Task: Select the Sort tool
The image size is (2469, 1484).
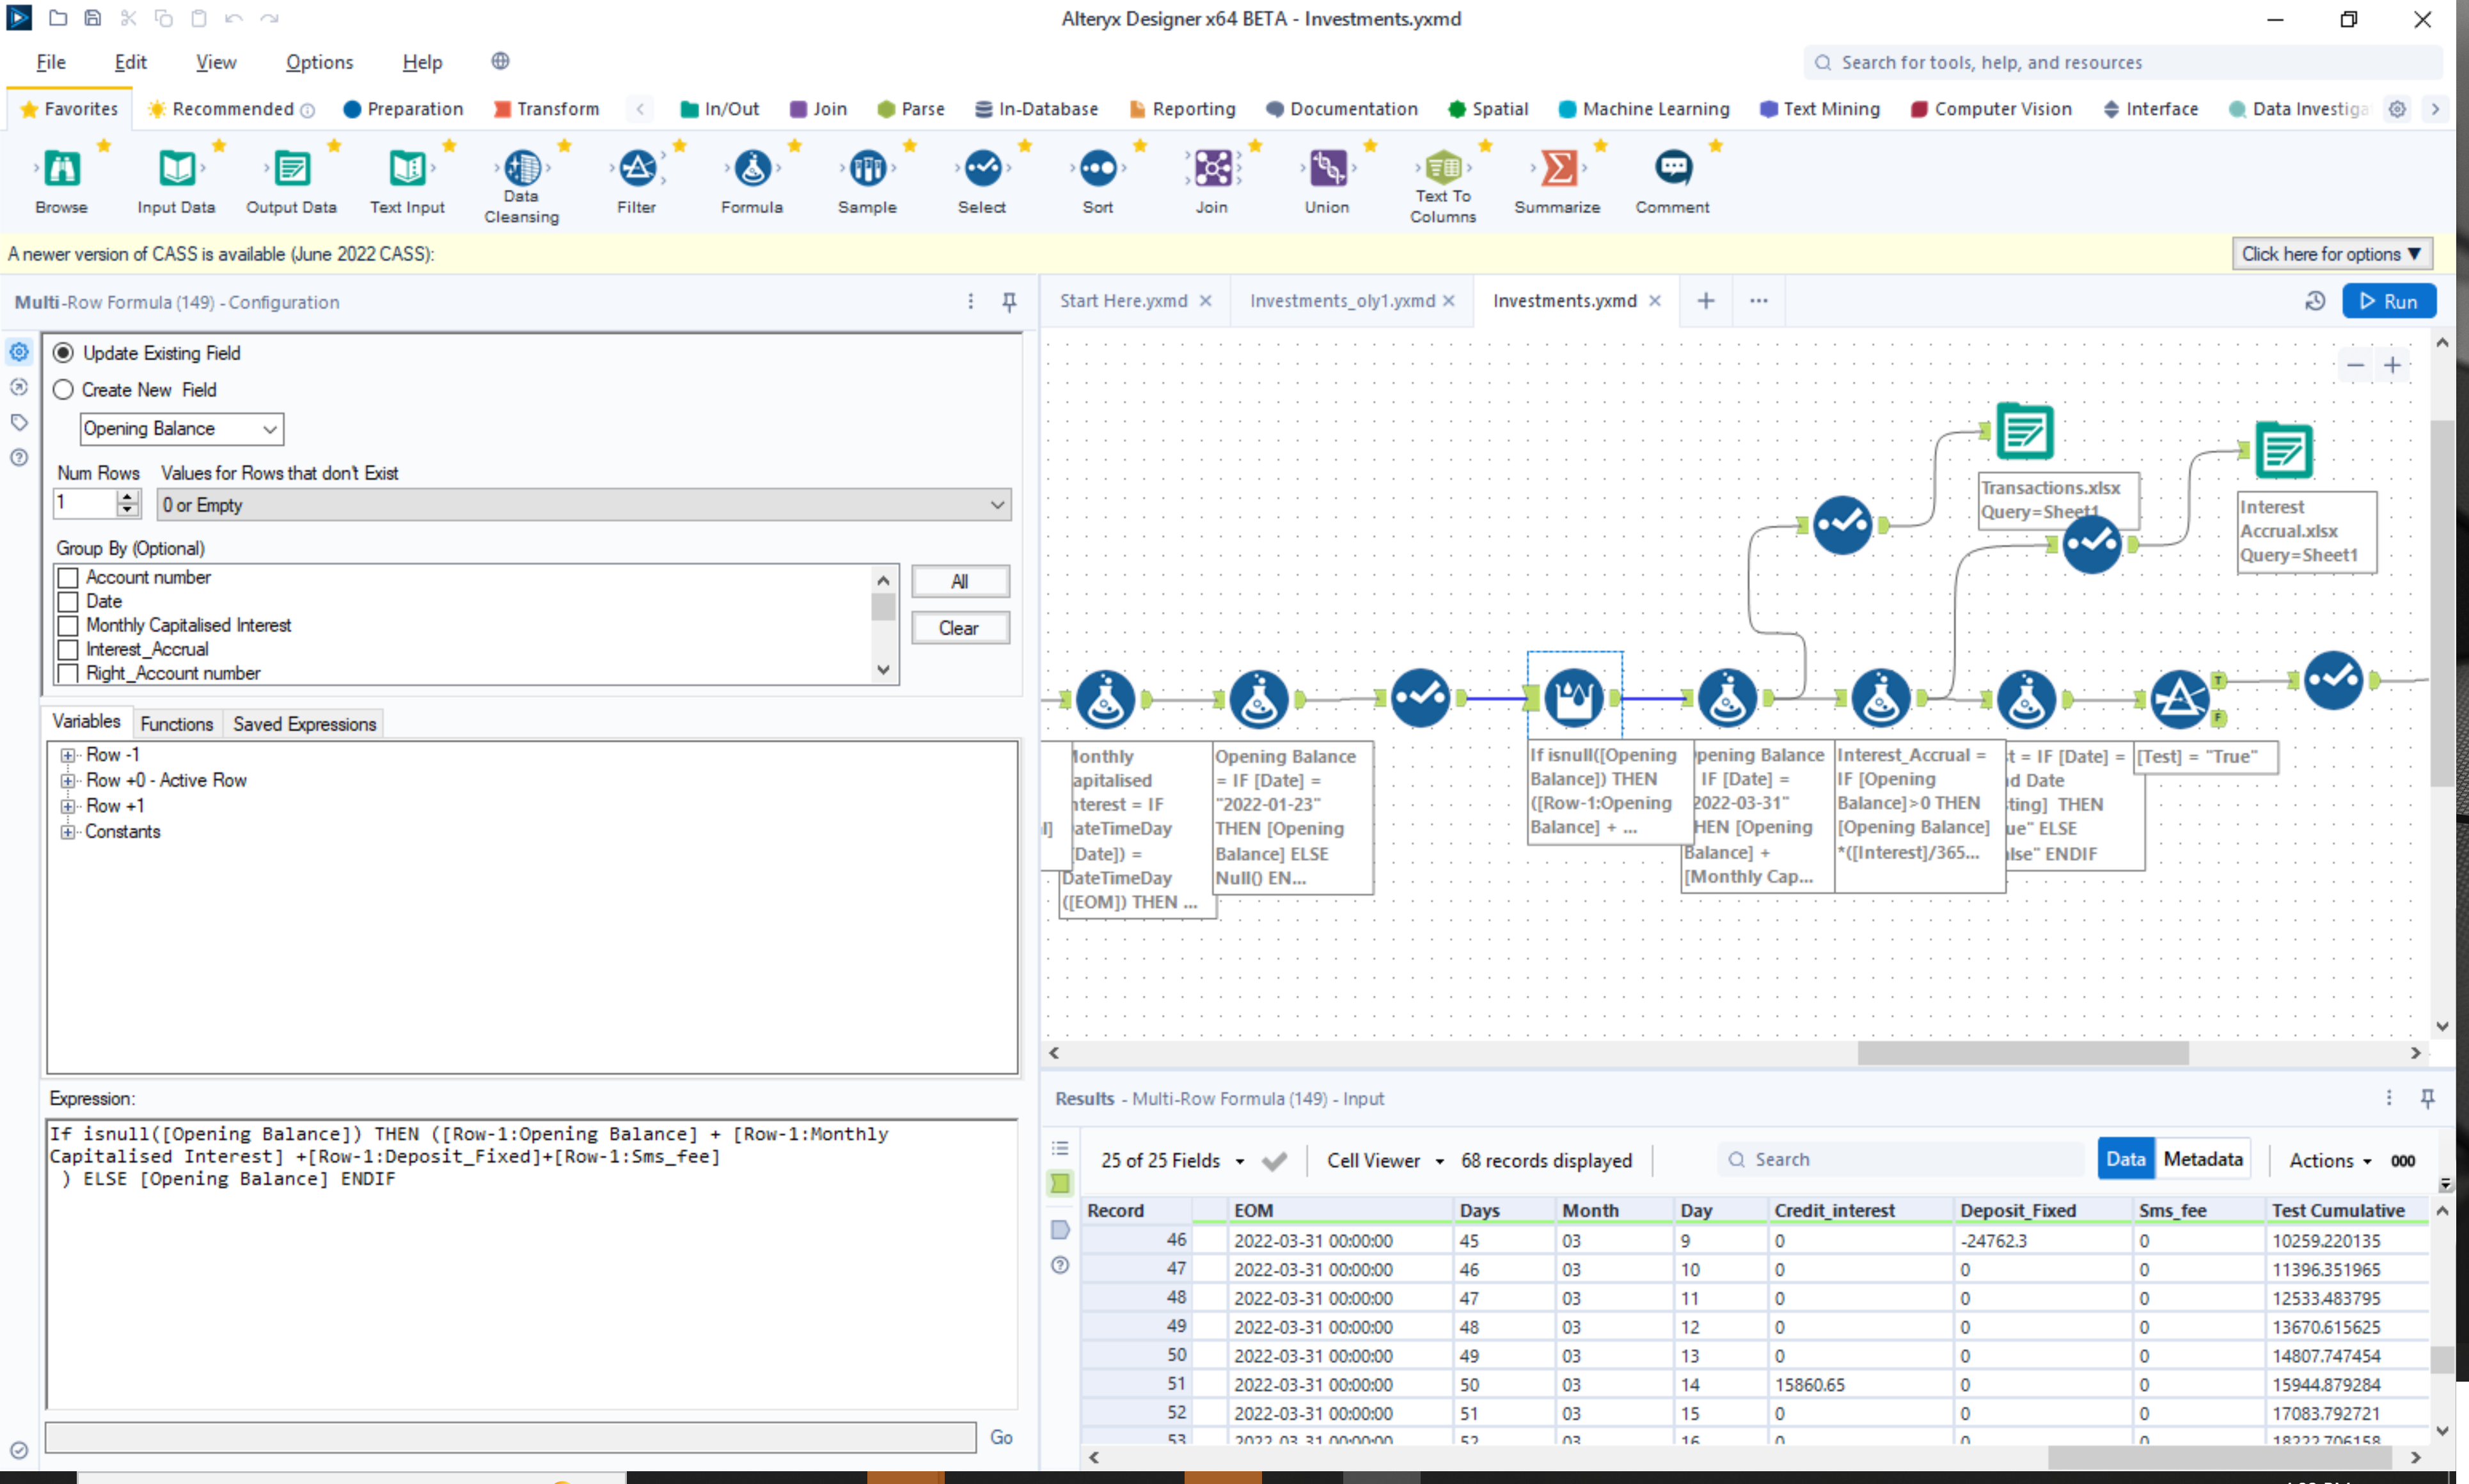Action: [x=1097, y=170]
